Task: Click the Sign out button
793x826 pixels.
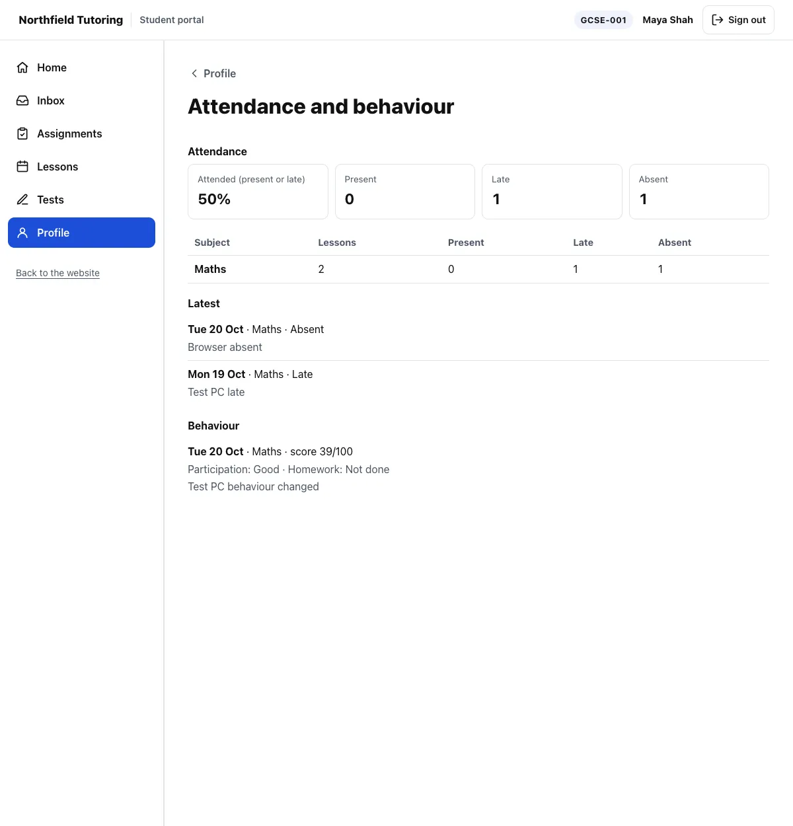Action: pyautogui.click(x=738, y=20)
